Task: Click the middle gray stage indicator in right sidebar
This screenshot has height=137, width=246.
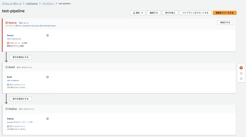Action: click(241, 73)
